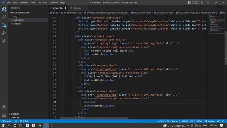Viewport: 227px width, 128px height.
Task: Change end of line sequence CRLF
Action: tap(192, 121)
